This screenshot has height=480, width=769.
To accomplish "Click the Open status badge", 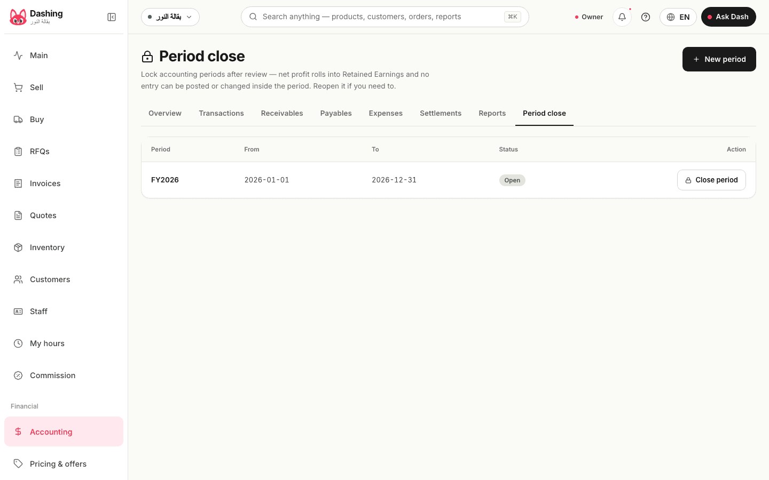I will pos(512,180).
